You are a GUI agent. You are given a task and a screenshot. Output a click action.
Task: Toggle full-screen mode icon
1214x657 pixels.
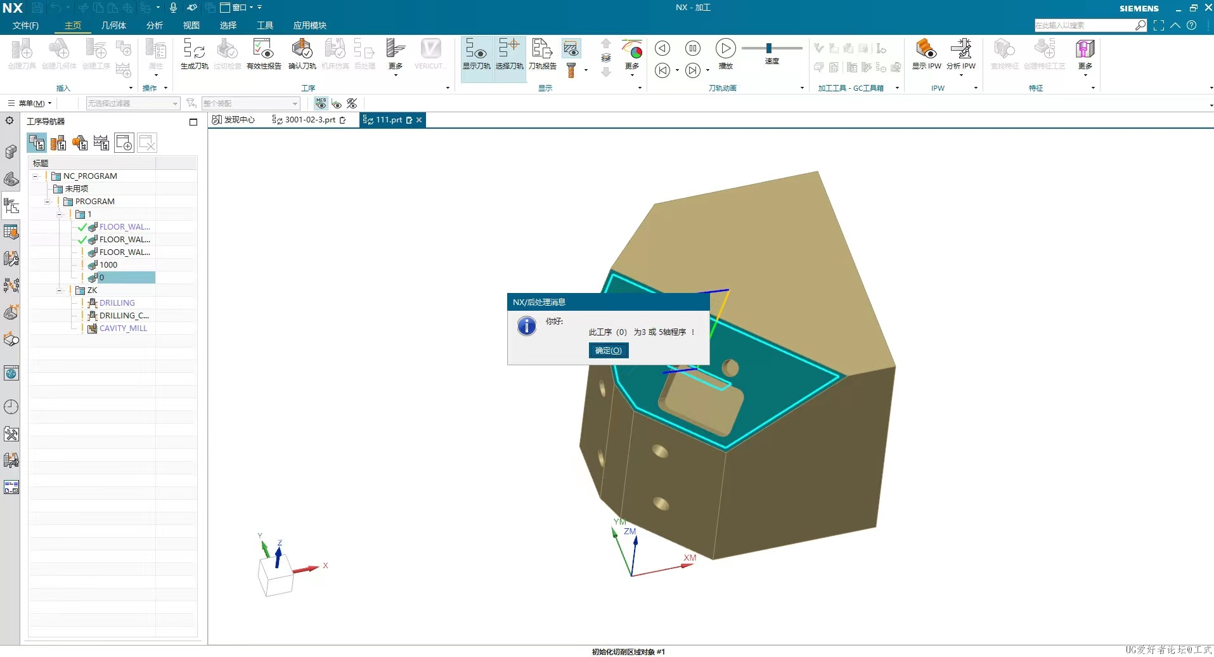pyautogui.click(x=1159, y=25)
